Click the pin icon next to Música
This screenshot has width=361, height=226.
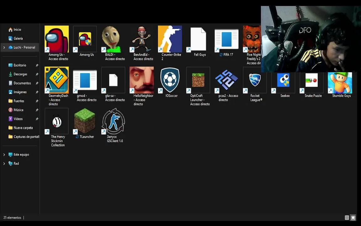coord(37,110)
